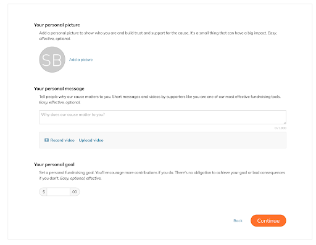Click the dollar sign prefix of goal field
Viewport: 316px width, 245px height.
[x=43, y=192]
